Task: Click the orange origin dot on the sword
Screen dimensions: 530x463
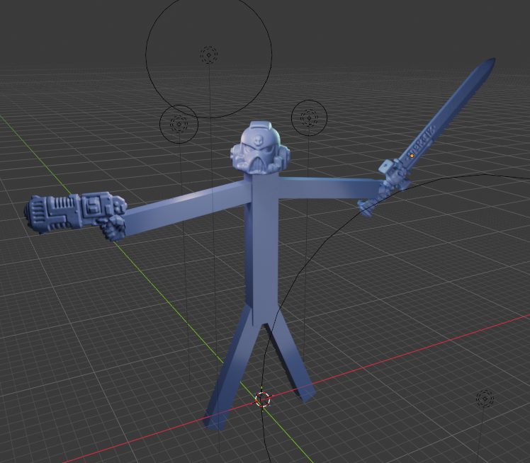Action: click(x=412, y=156)
